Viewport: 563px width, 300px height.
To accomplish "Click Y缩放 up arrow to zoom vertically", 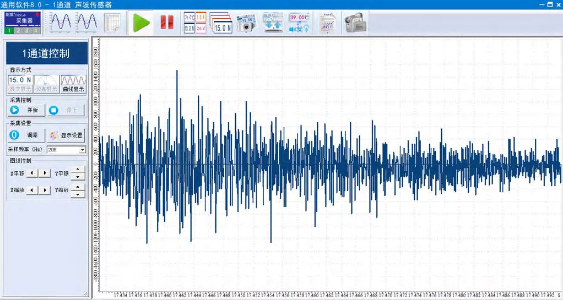I will [79, 187].
